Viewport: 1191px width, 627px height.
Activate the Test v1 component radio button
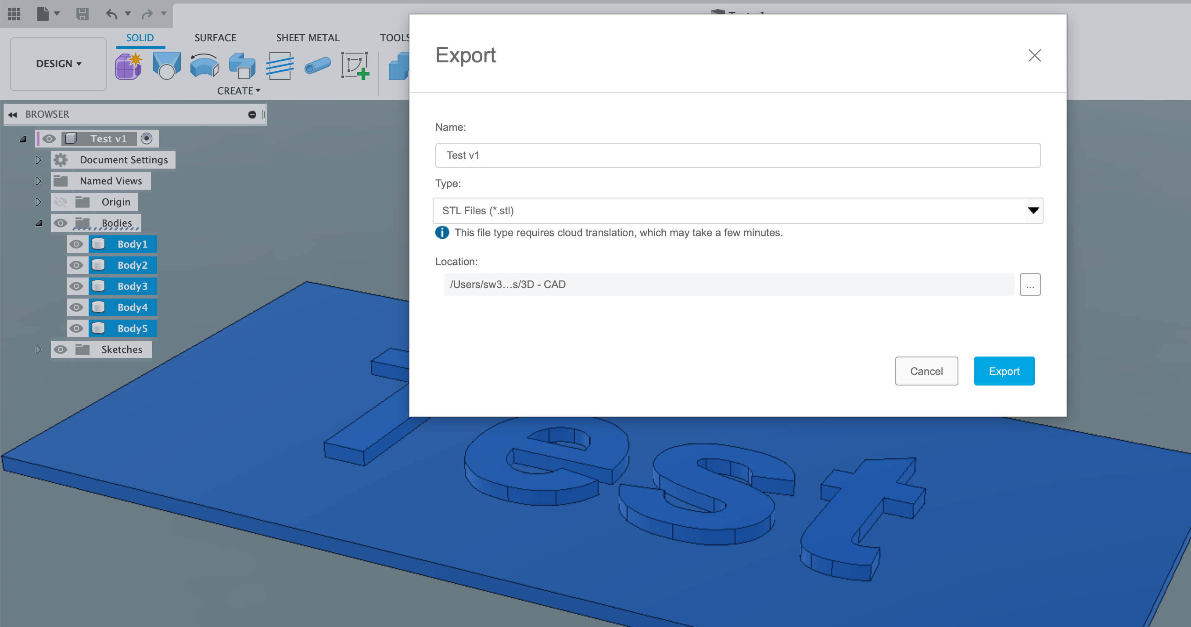[147, 138]
